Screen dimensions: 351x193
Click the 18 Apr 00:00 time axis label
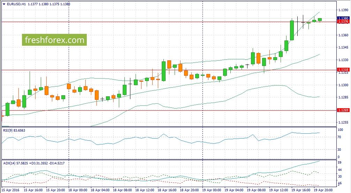coord(78,190)
